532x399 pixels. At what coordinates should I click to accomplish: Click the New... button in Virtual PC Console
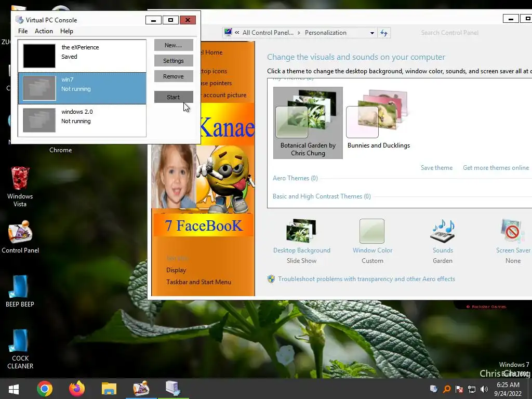click(174, 45)
